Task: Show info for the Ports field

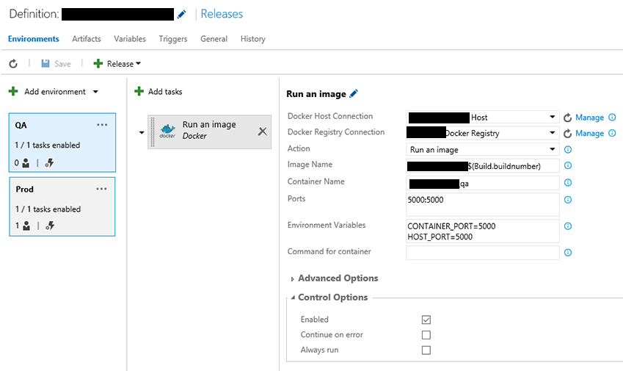Action: pos(567,200)
